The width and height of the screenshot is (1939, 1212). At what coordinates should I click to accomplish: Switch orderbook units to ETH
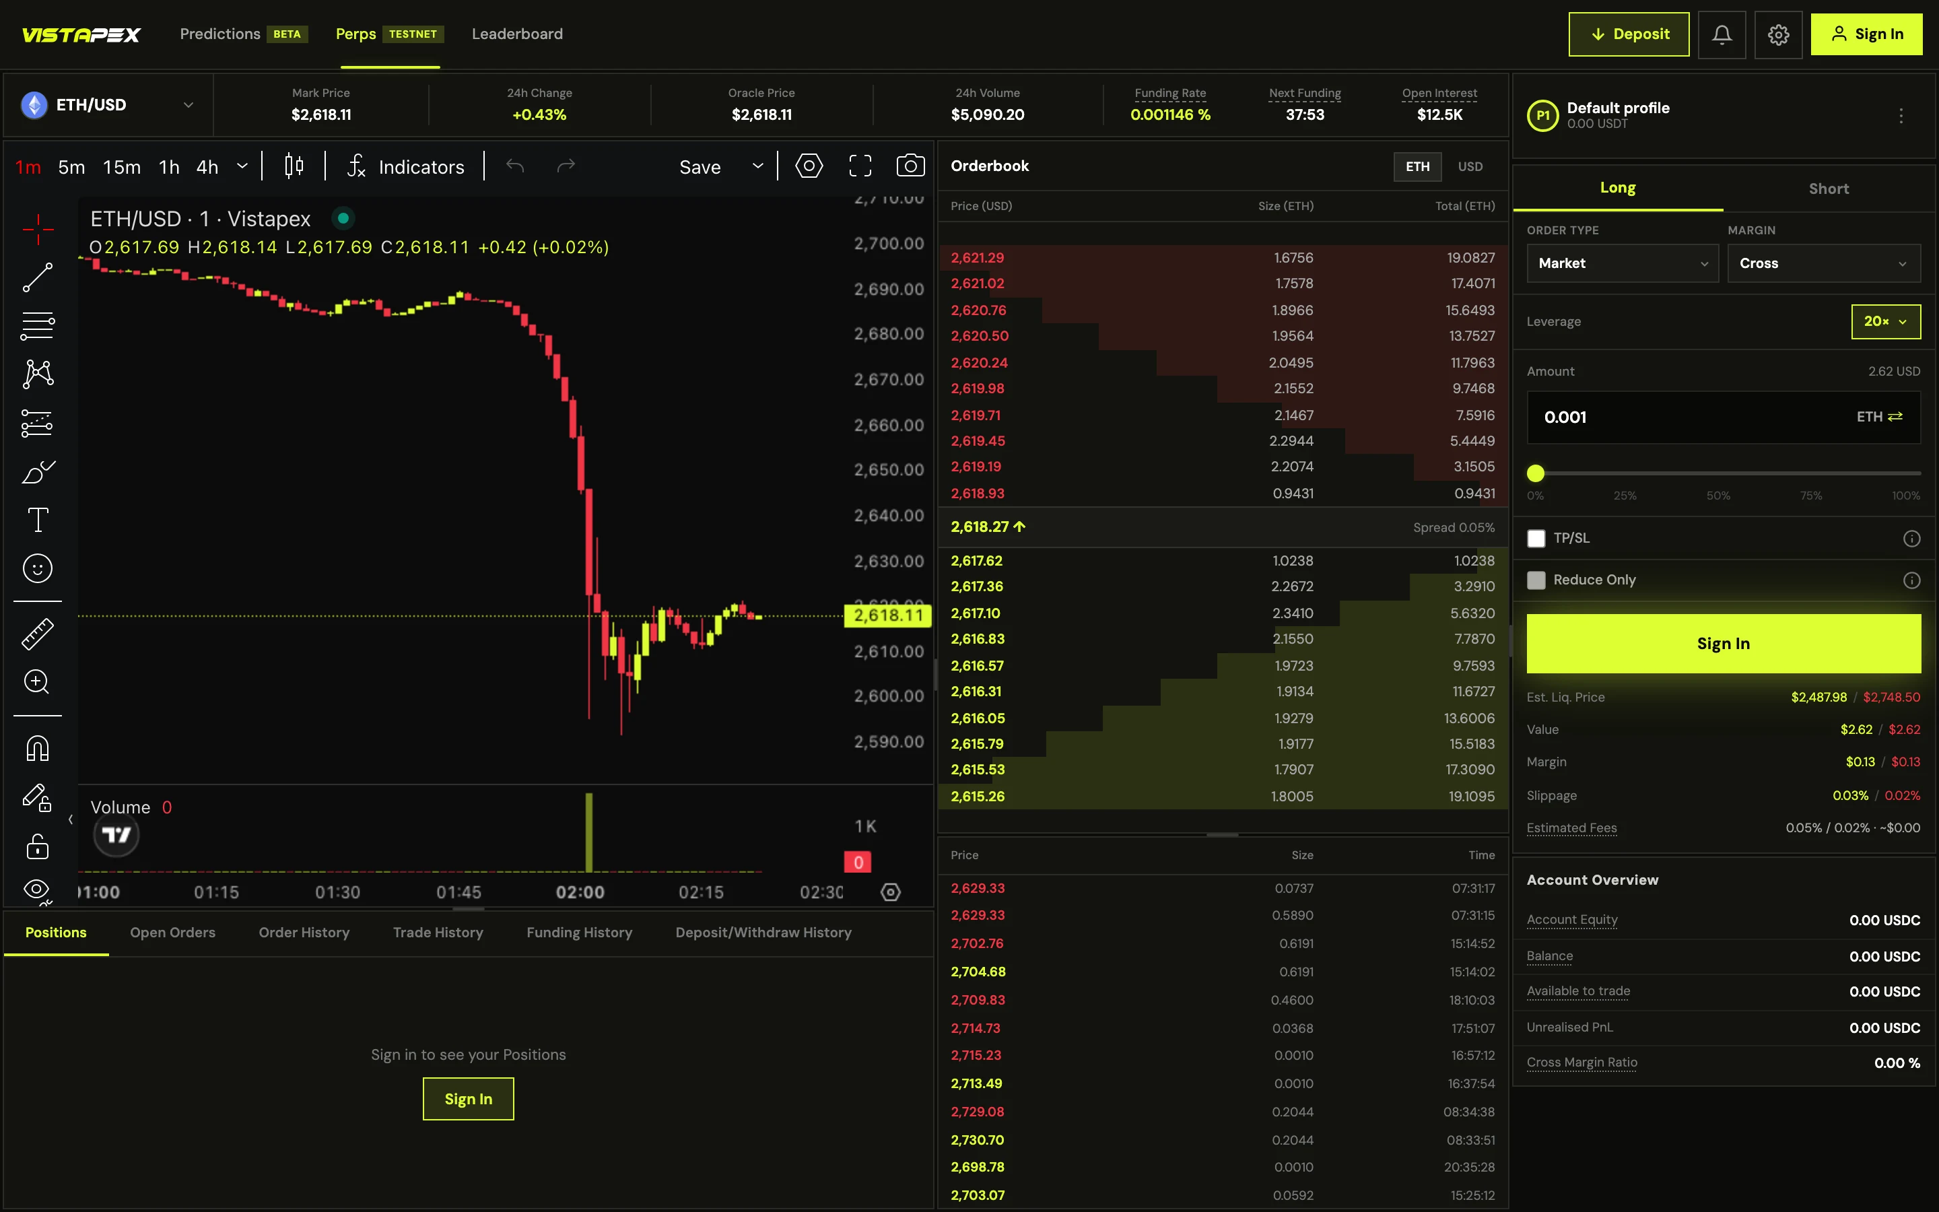coord(1417,167)
